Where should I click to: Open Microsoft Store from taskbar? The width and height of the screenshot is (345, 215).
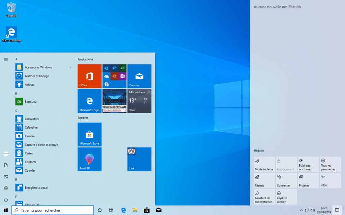coord(147,210)
